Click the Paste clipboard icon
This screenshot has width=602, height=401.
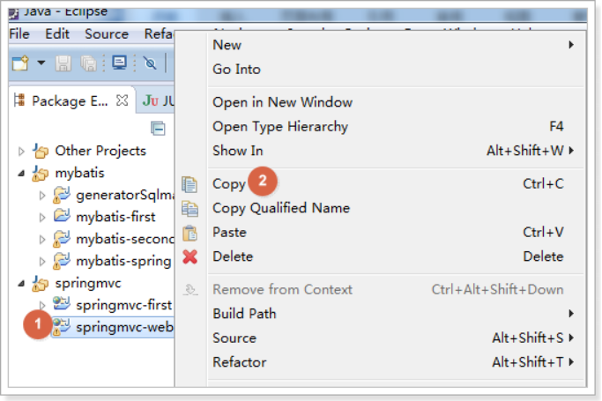190,233
